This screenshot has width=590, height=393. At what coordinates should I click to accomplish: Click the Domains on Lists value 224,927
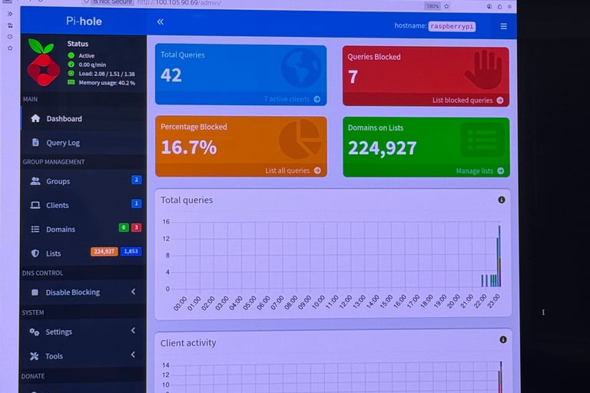382,148
